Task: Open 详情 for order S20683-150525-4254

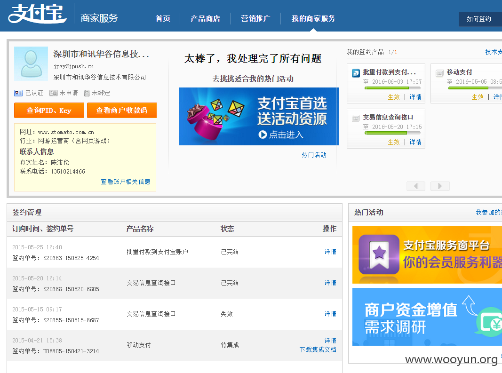Action: [x=330, y=252]
